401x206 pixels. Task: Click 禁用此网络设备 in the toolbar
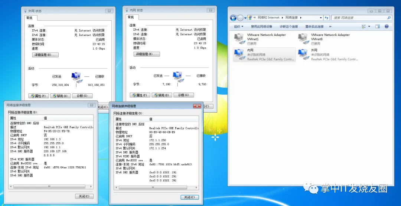coord(261,27)
